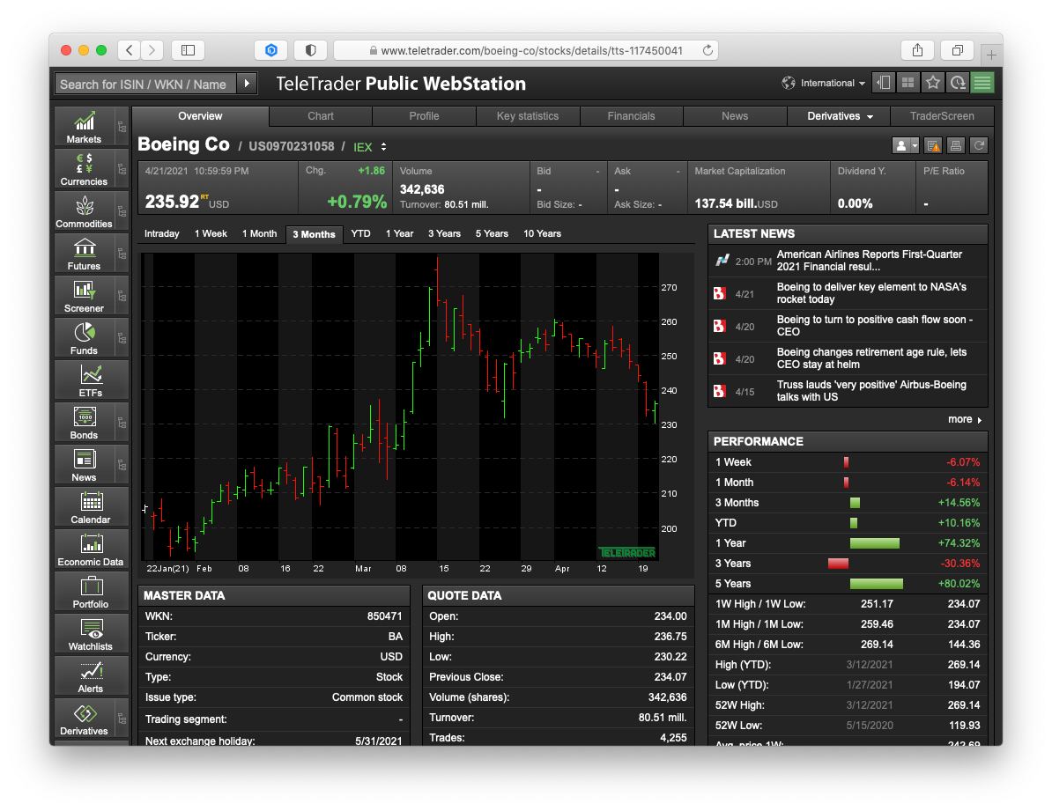
Task: Switch to the News tab
Action: (735, 116)
